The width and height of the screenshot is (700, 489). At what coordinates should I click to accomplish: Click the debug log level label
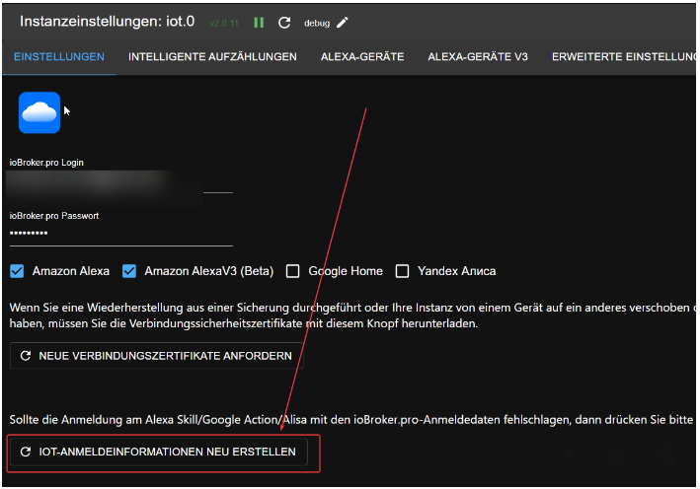coord(317,24)
